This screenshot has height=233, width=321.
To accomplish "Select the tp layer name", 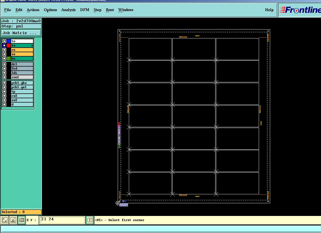I will (22, 91).
